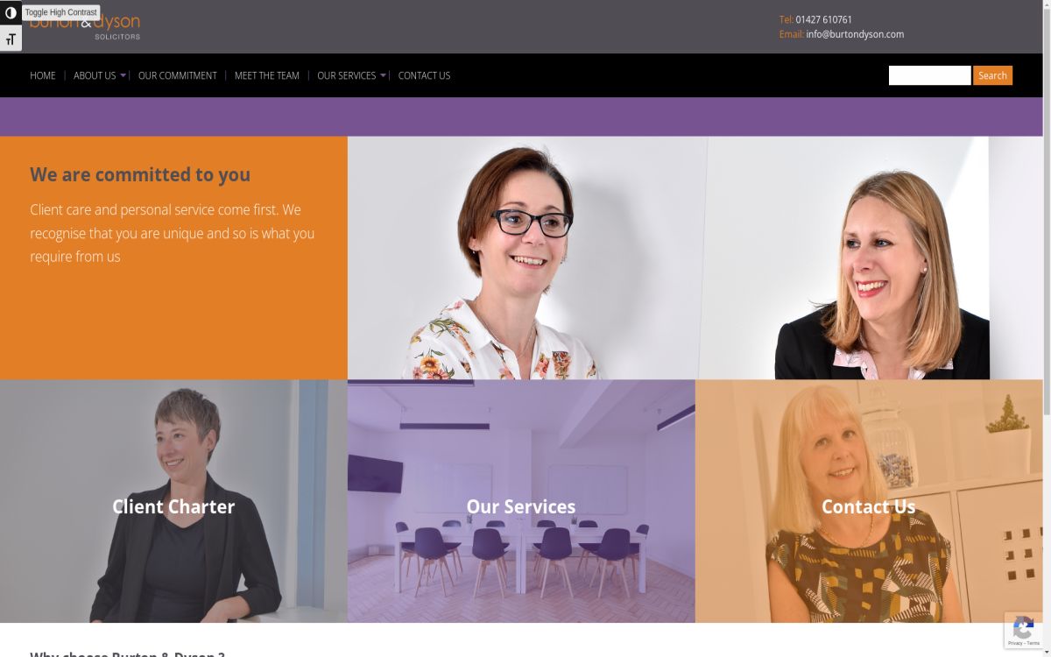The width and height of the screenshot is (1051, 657).
Task: Open the Client Charter tile
Action: click(173, 501)
